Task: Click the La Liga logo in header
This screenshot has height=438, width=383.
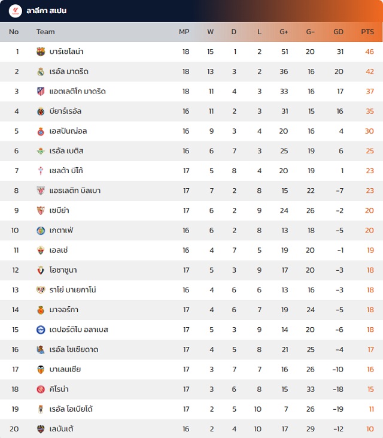Action: pyautogui.click(x=15, y=11)
